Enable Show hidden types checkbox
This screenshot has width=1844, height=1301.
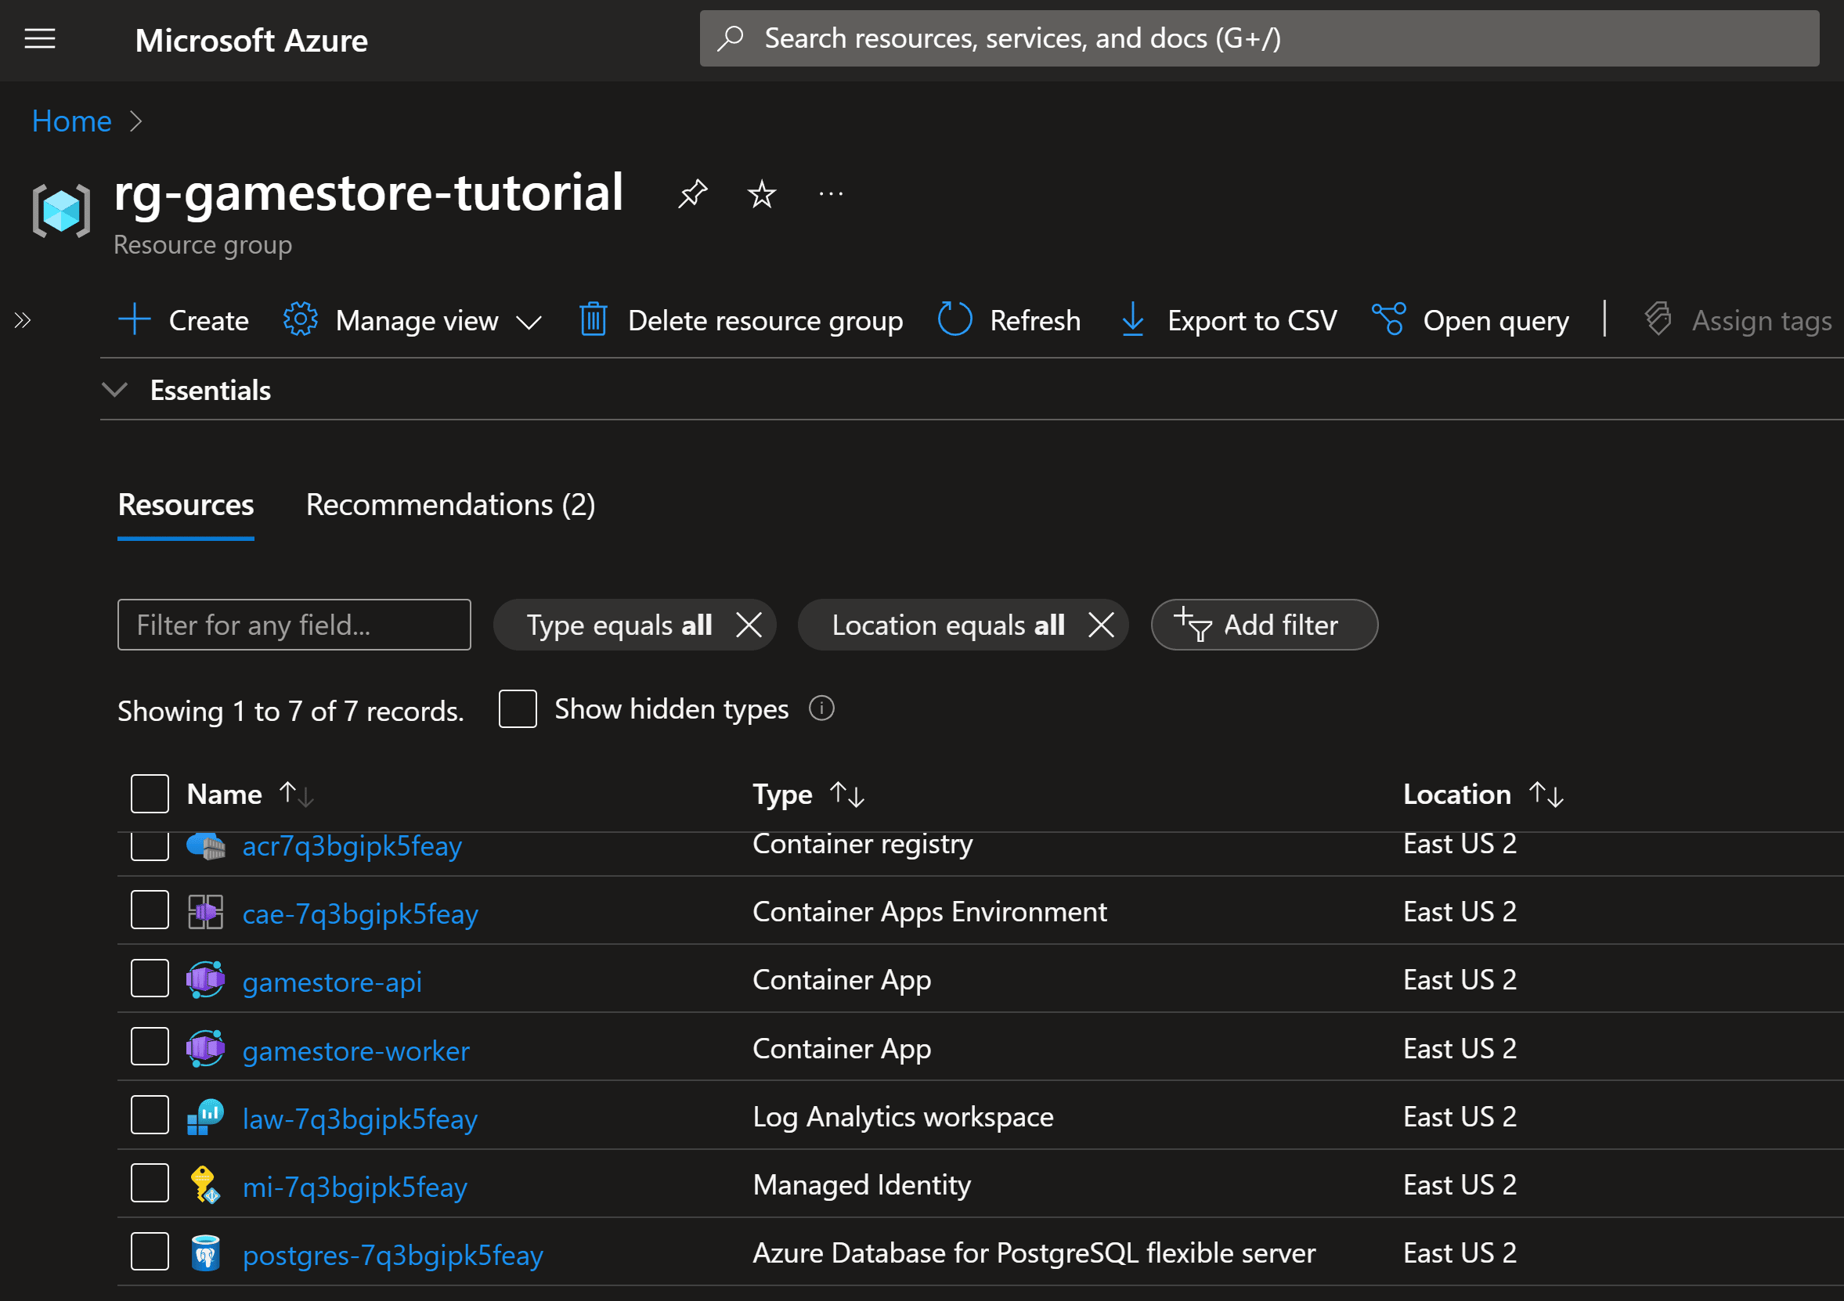(x=518, y=708)
